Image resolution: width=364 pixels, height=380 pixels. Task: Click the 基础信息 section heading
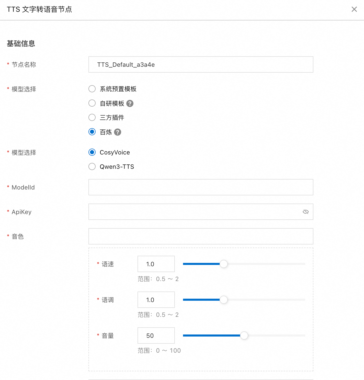21,44
